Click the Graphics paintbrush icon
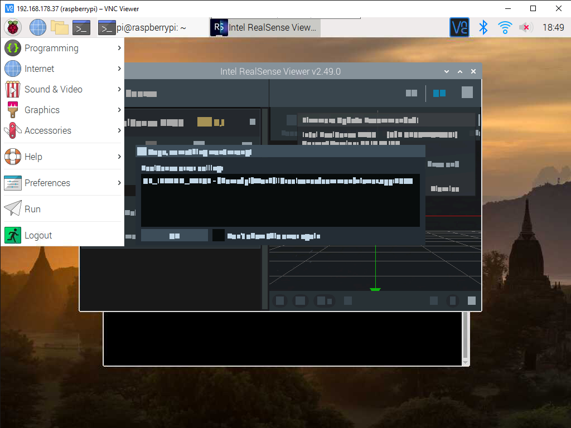 pos(13,110)
